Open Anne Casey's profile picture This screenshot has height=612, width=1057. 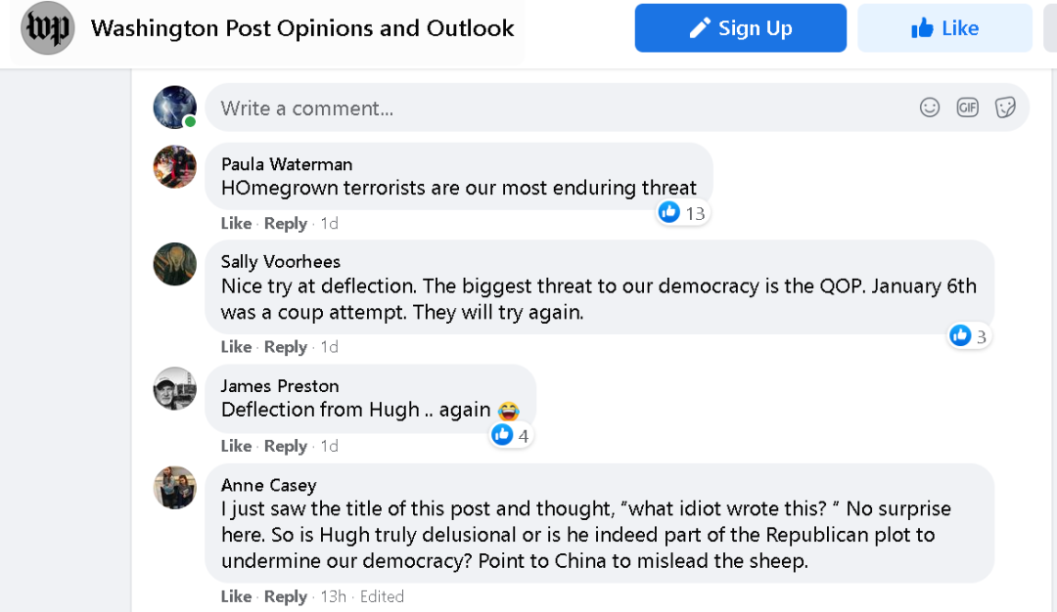click(x=175, y=488)
